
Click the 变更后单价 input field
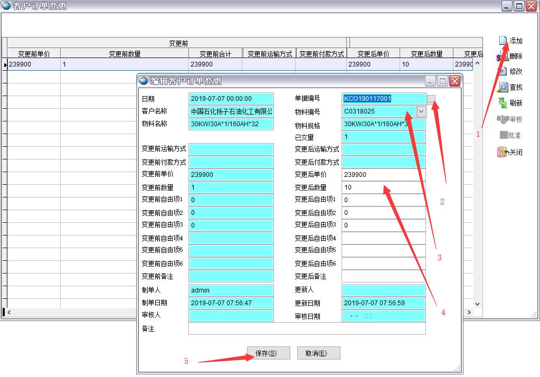tap(383, 175)
